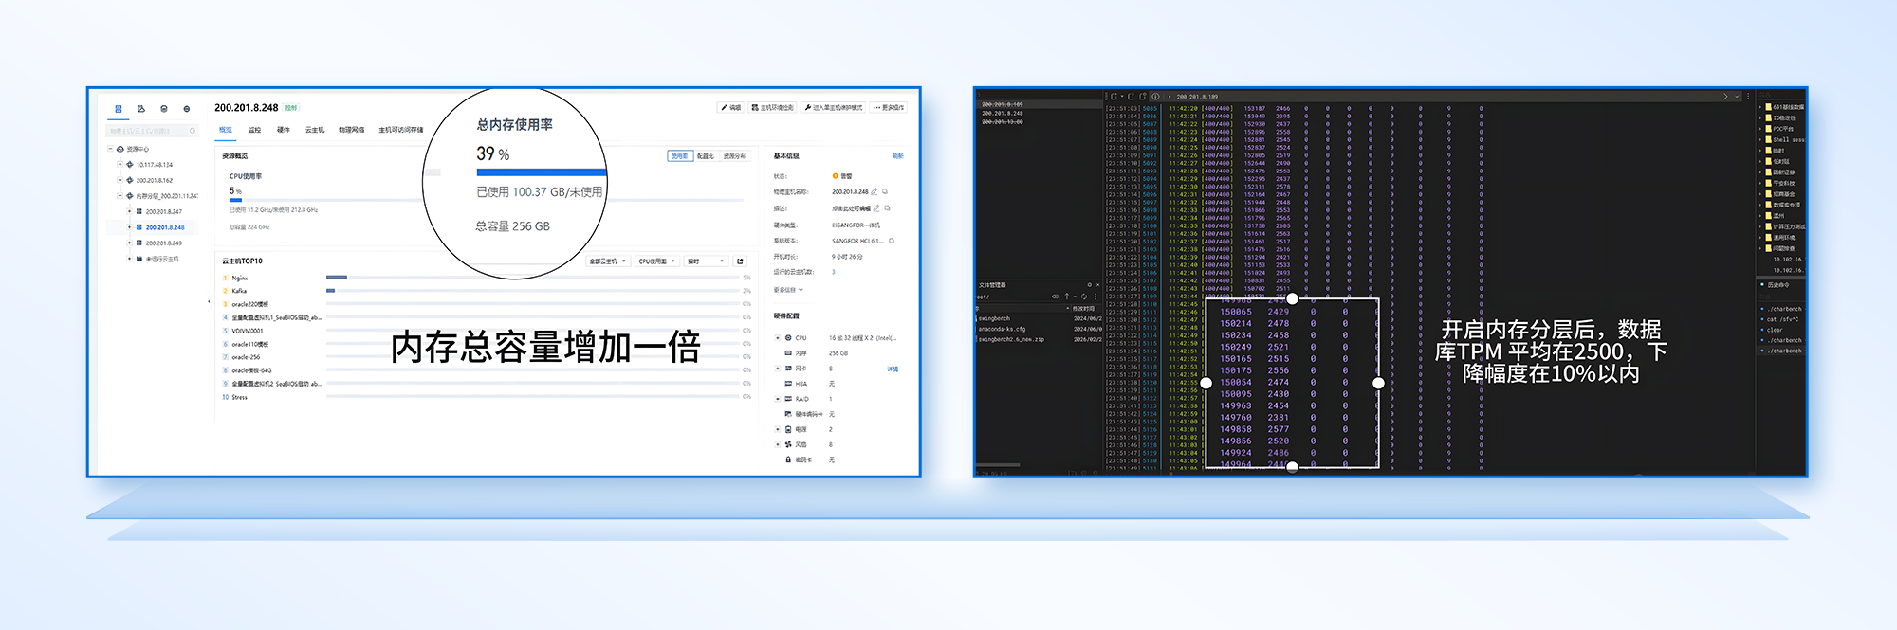
Task: Open the 监控 tab
Action: pyautogui.click(x=254, y=130)
